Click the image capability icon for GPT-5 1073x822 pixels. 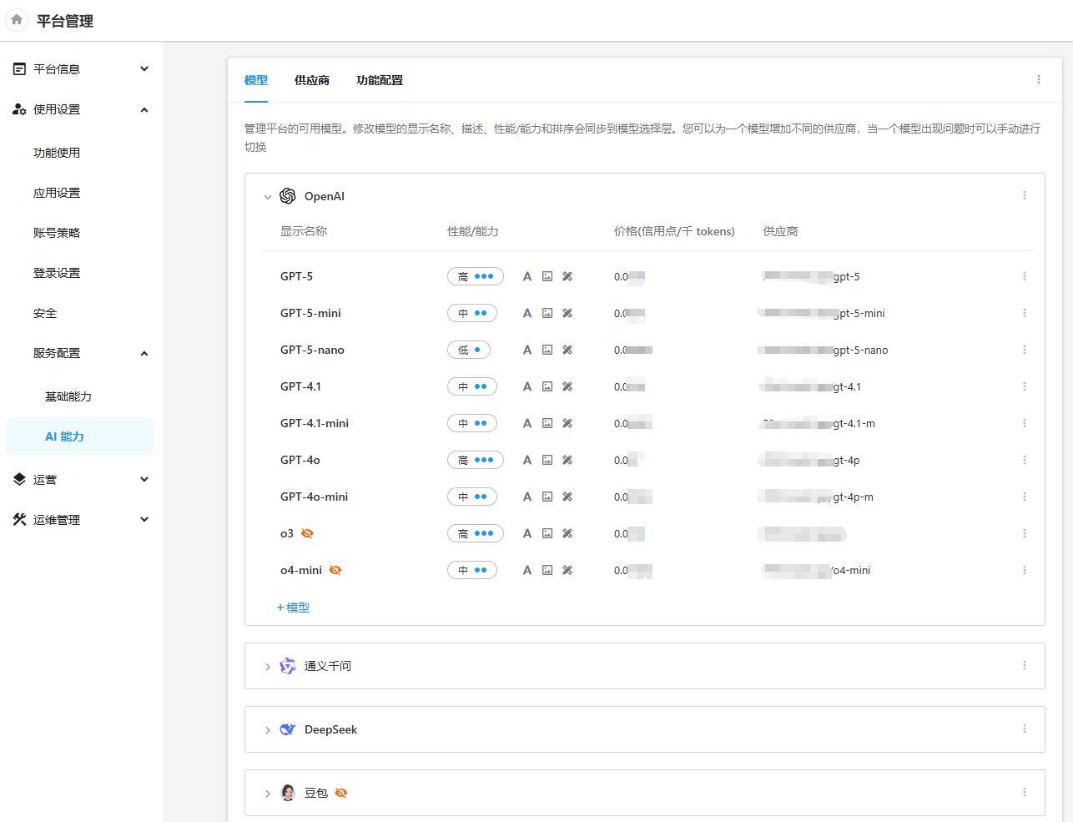547,276
